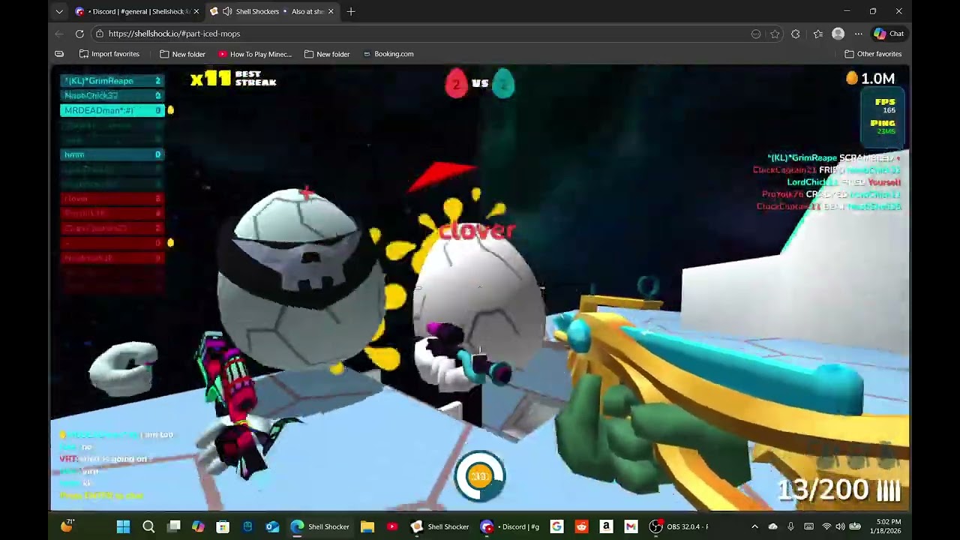Click the 13/200 ammo counter

click(838, 490)
